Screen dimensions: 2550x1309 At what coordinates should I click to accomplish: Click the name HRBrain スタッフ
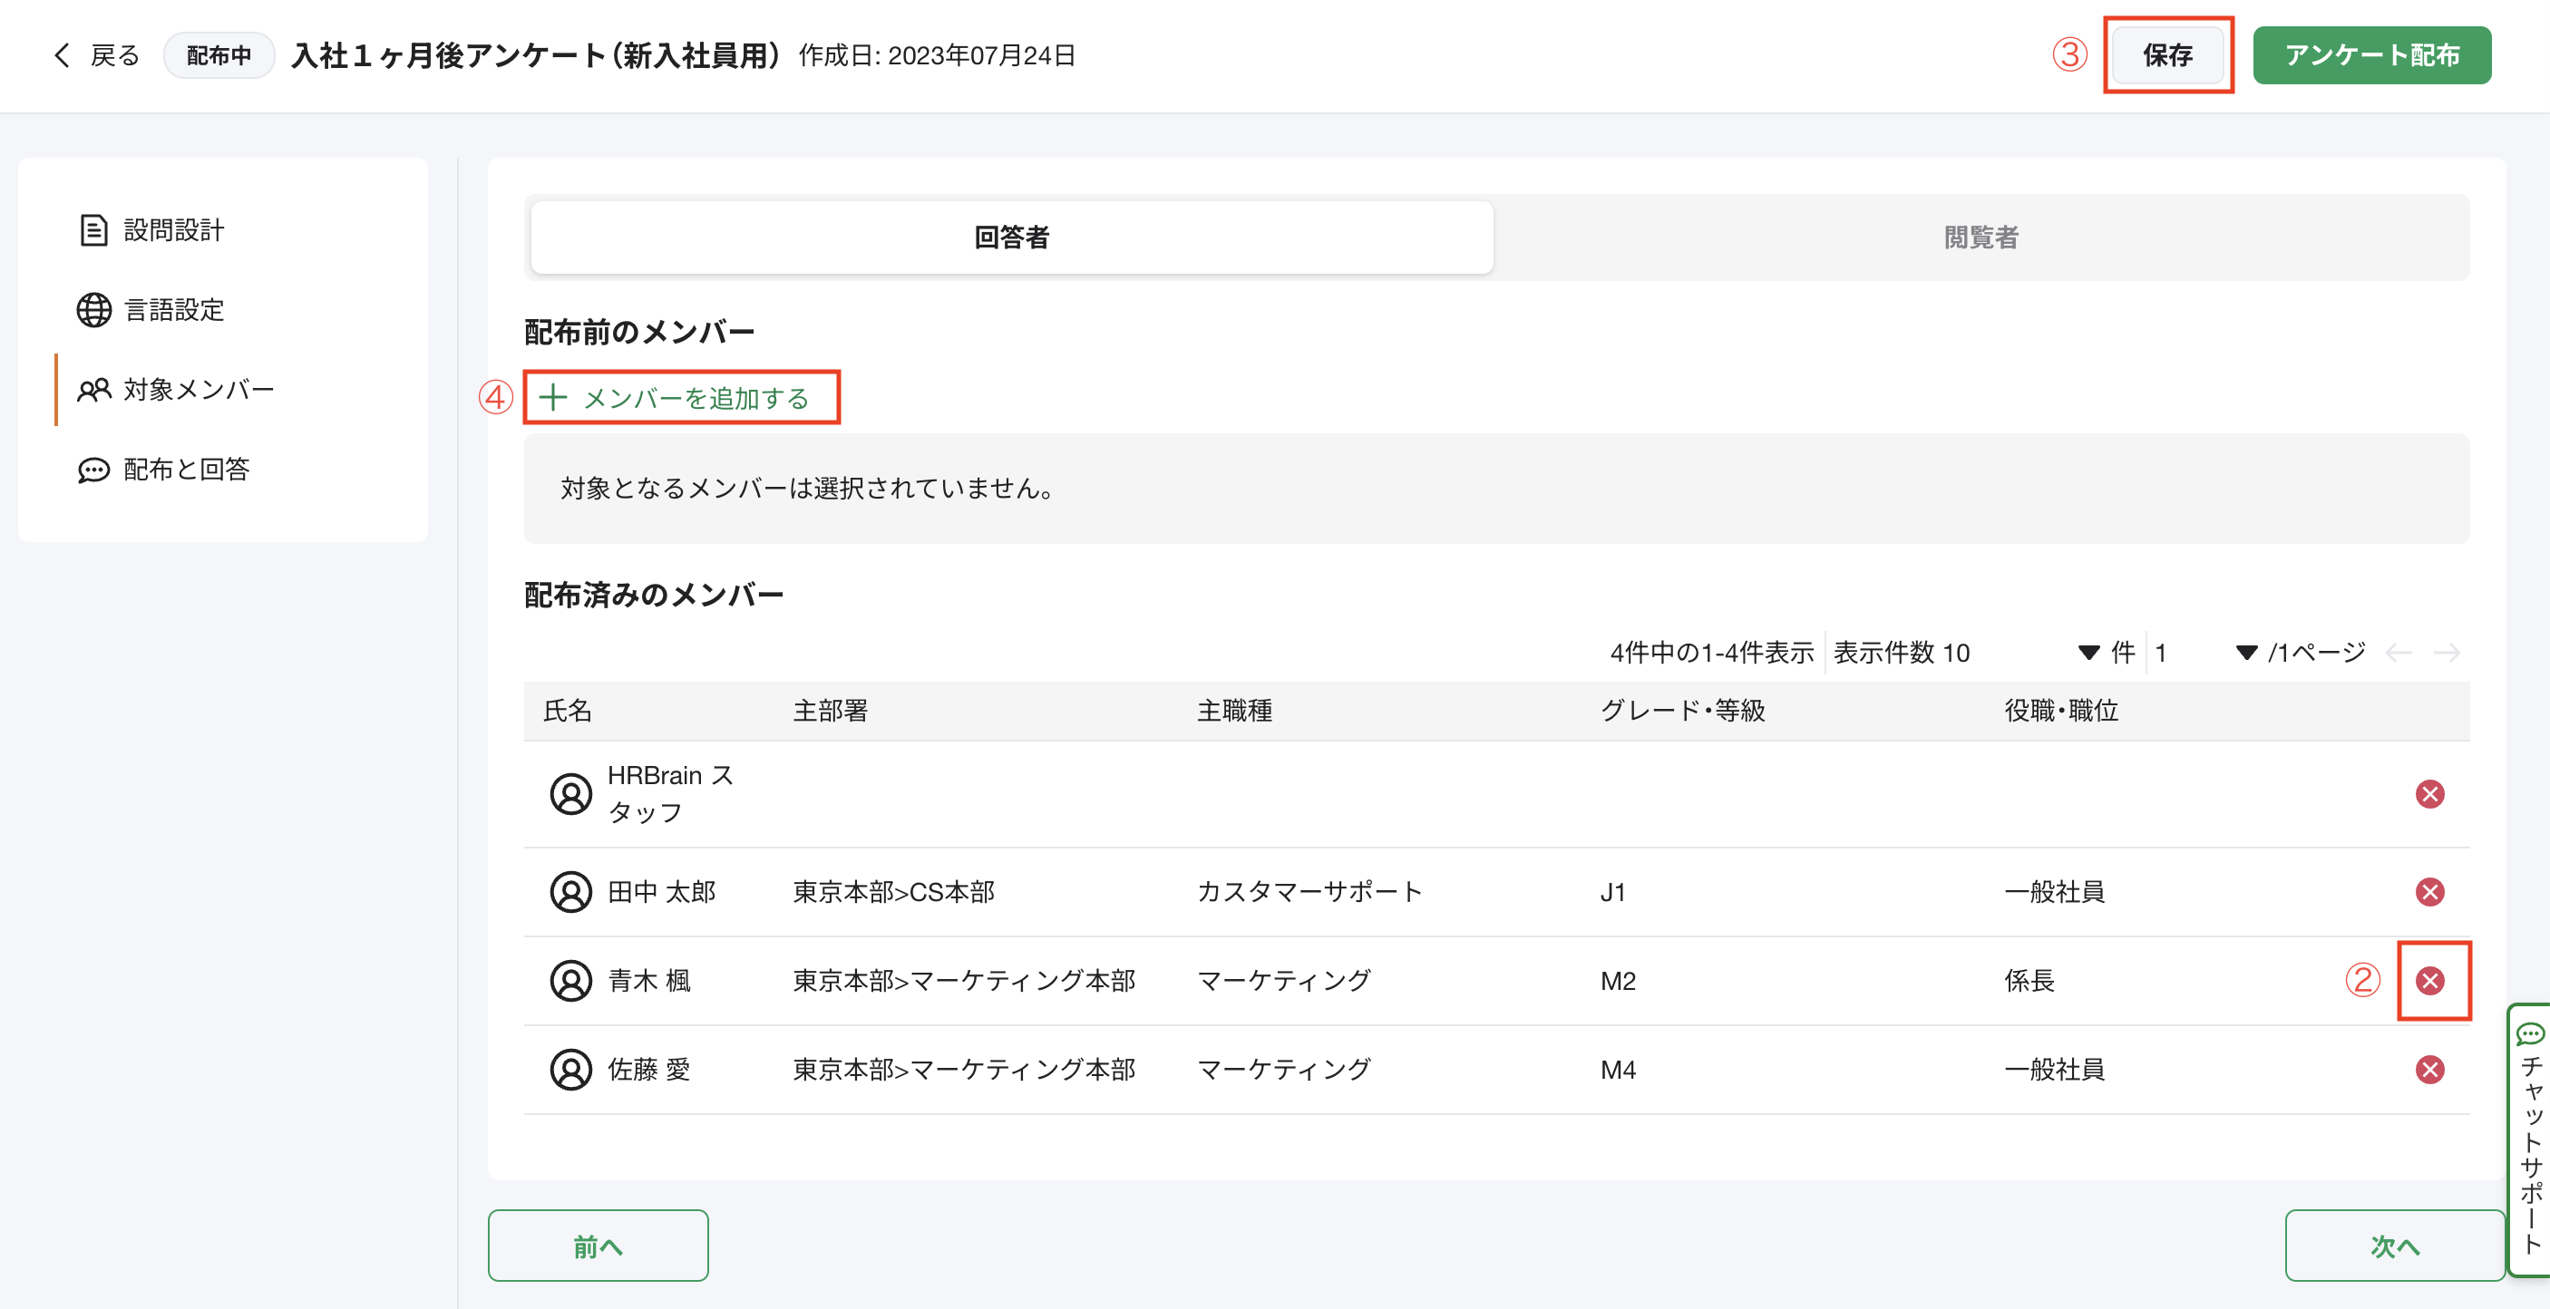point(670,793)
